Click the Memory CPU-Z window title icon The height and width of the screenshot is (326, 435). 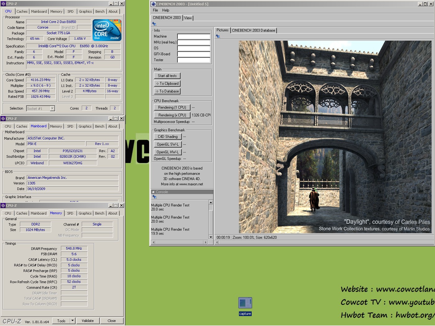tap(3, 206)
